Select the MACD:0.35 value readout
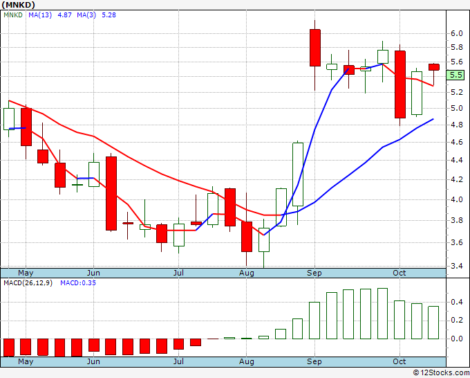Screen dimensions: 470x378 pyautogui.click(x=78, y=283)
